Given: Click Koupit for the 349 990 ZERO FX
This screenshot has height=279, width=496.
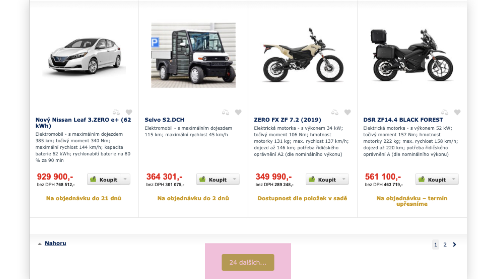Looking at the screenshot, I should [x=322, y=179].
